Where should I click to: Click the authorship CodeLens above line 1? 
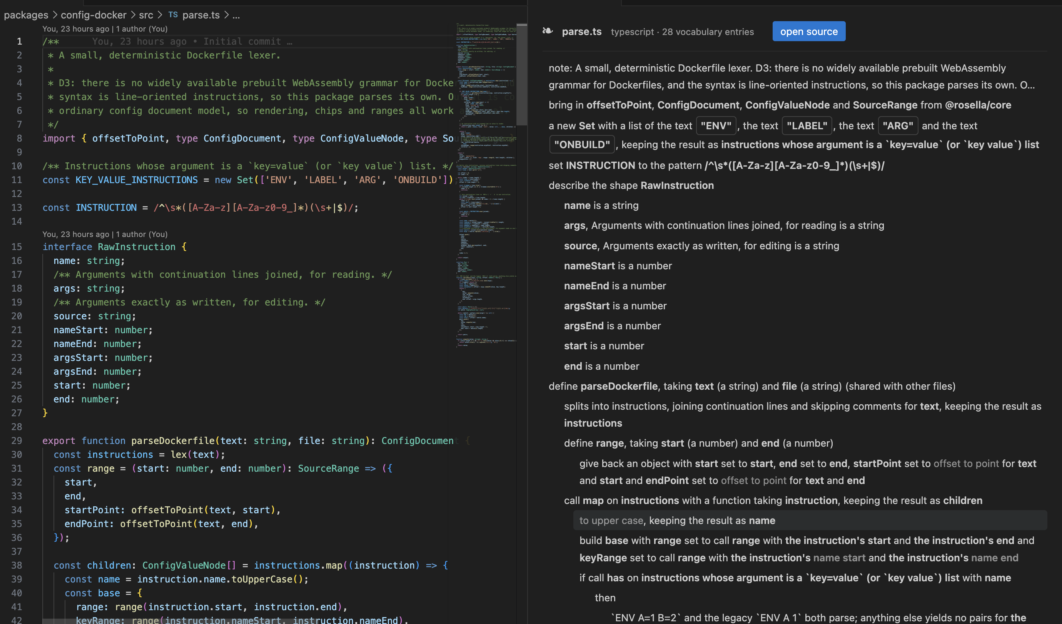[105, 28]
